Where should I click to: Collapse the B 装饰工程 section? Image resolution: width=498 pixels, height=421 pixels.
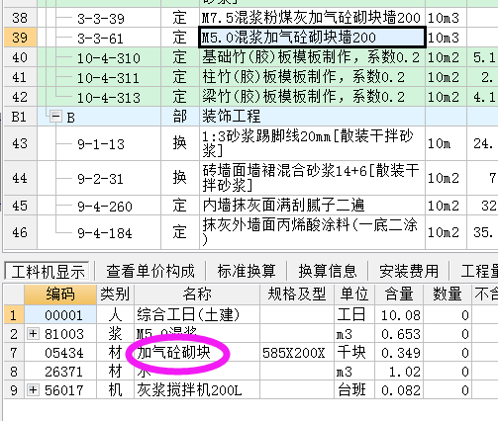(x=55, y=117)
